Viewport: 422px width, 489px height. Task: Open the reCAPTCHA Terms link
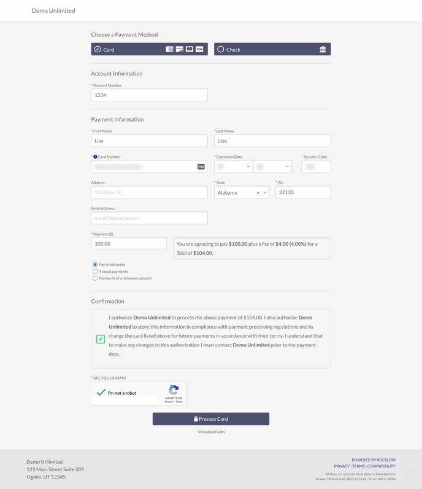(x=179, y=402)
